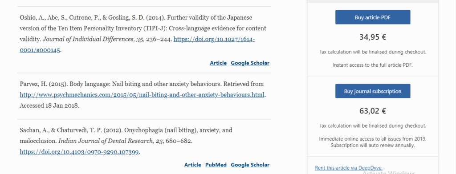
Task: Click the Buy article PDF button
Action: [373, 17]
